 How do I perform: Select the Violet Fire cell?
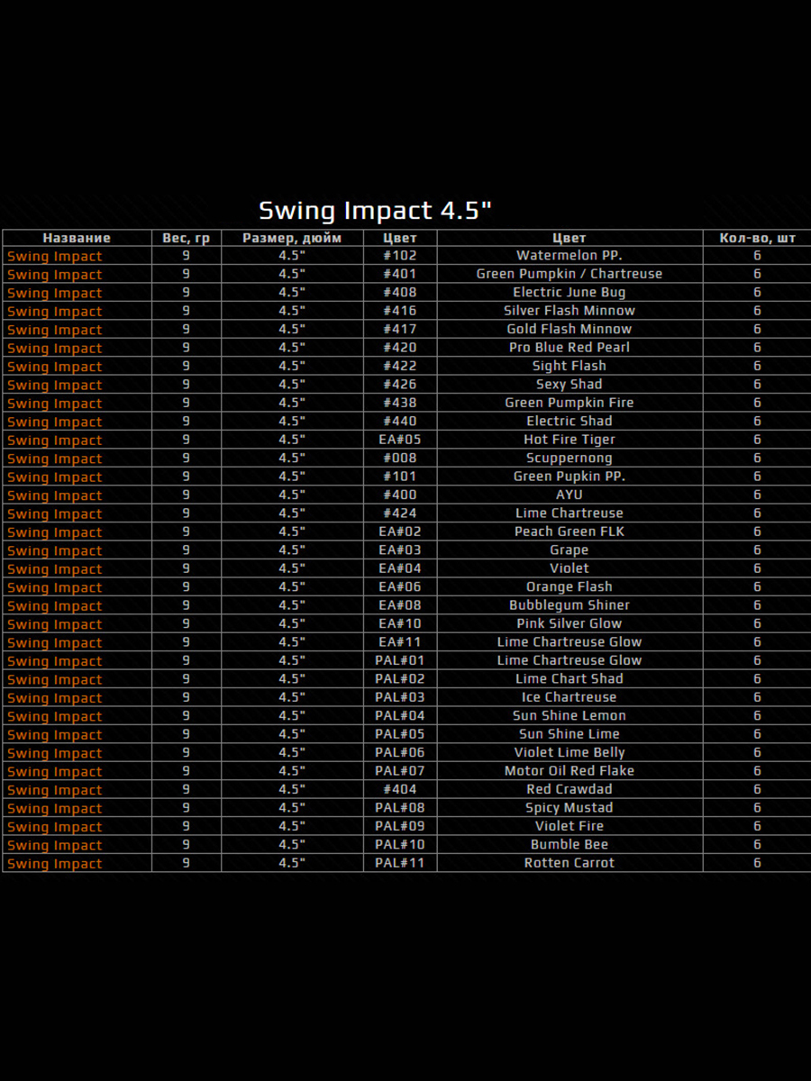tap(570, 826)
